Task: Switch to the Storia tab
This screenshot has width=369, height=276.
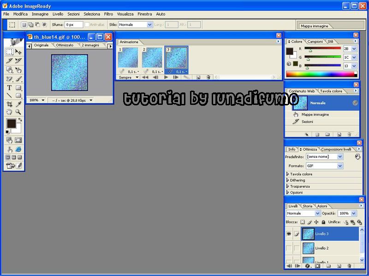Action: point(307,206)
